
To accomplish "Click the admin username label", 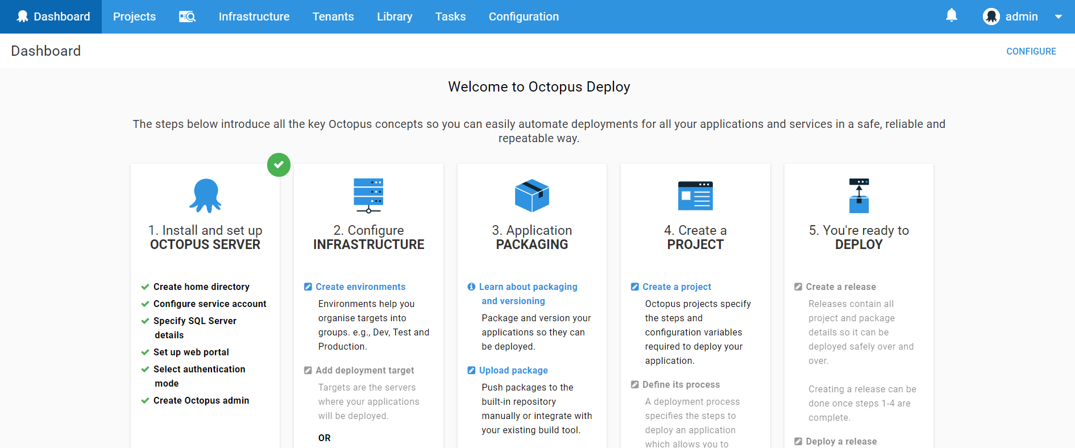I will [x=1022, y=16].
